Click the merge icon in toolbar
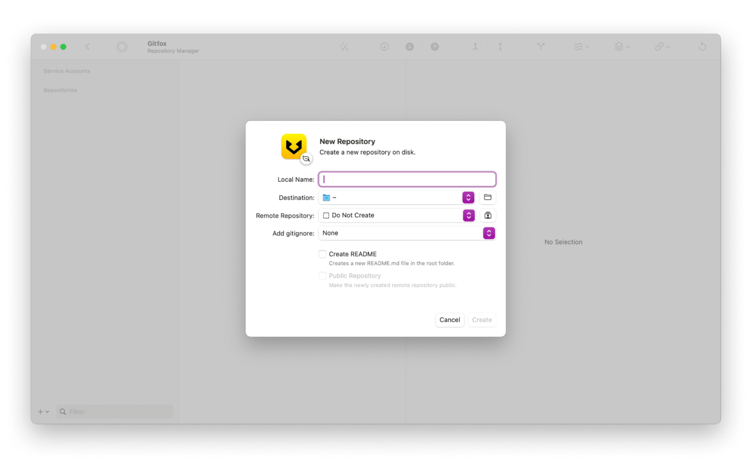 [x=475, y=47]
